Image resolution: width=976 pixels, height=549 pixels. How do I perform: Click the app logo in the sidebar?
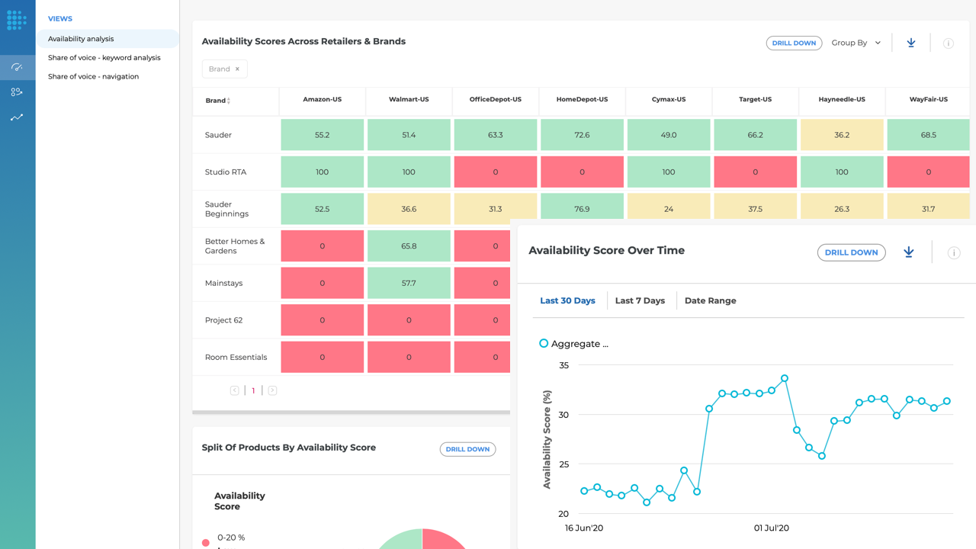click(17, 19)
